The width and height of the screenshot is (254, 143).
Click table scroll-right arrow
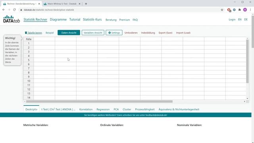pos(244,102)
